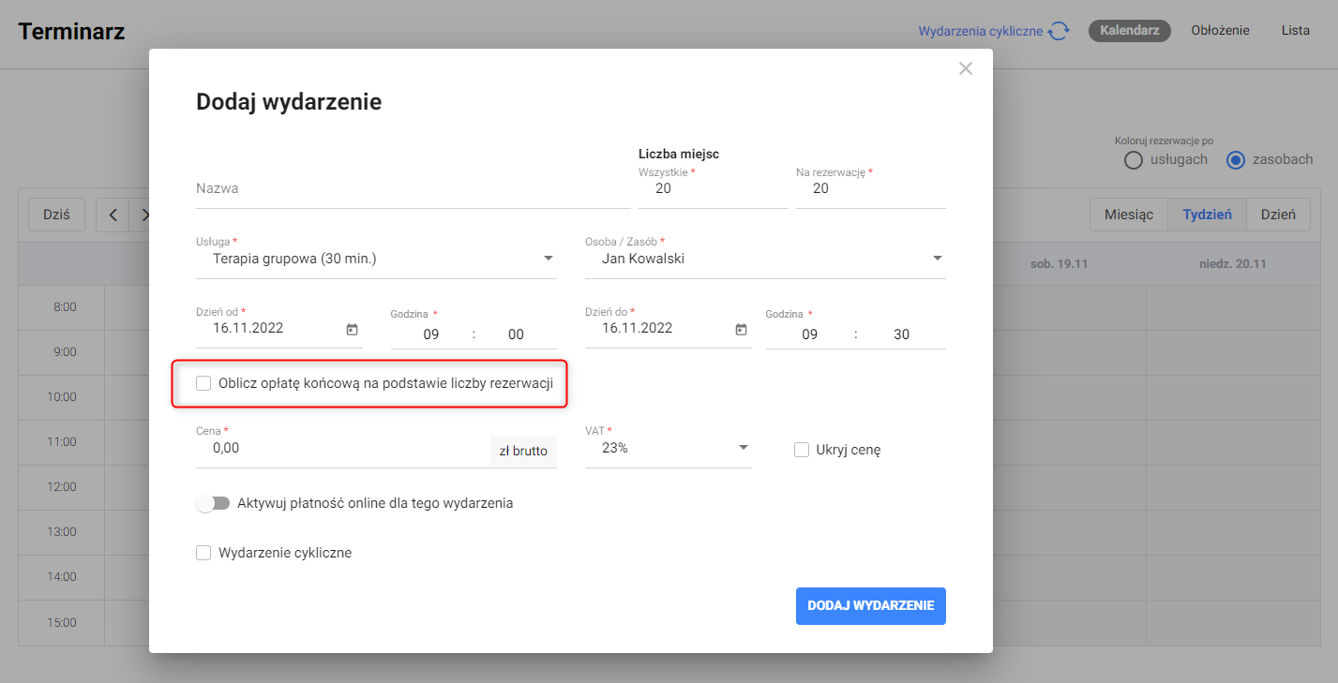Go to previous week arrow
This screenshot has width=1338, height=683.
pyautogui.click(x=113, y=215)
